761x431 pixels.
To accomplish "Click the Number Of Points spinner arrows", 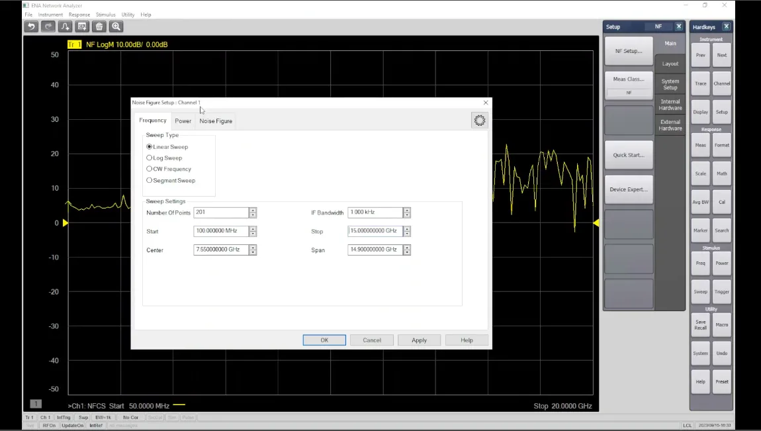I will (253, 213).
